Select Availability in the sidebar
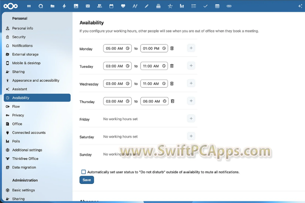The width and height of the screenshot is (305, 203). [37, 98]
